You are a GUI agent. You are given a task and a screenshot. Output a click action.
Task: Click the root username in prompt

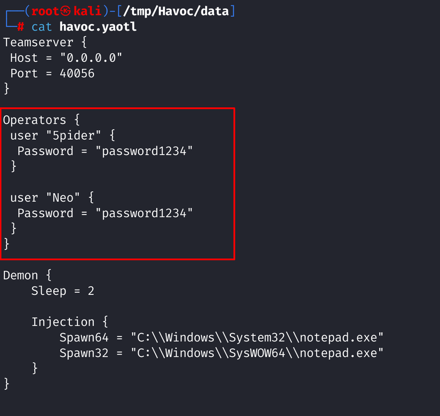[x=45, y=11]
